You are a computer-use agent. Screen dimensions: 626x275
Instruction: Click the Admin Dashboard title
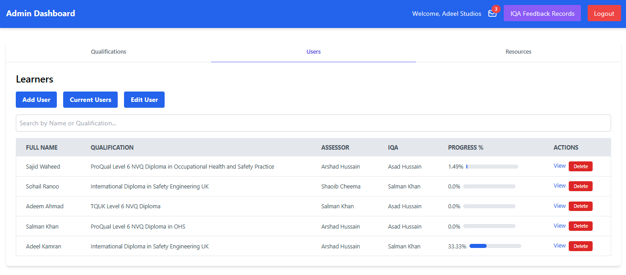41,13
